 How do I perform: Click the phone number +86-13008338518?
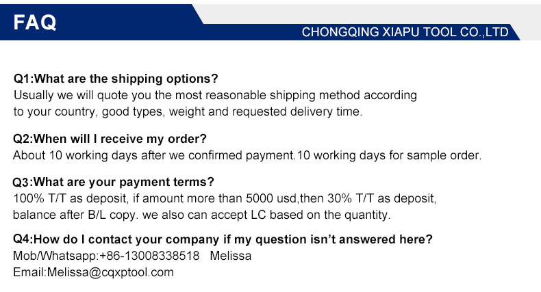click(149, 256)
